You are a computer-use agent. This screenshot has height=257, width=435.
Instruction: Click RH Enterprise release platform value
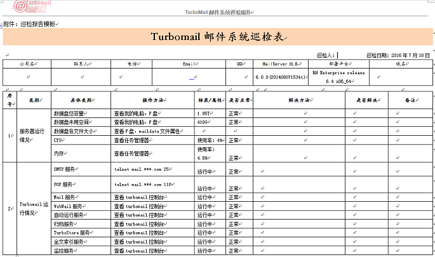coord(338,77)
